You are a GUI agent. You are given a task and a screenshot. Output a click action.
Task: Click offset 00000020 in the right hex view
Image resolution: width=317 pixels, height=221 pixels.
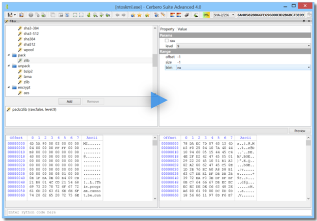pyautogui.click(x=170, y=161)
